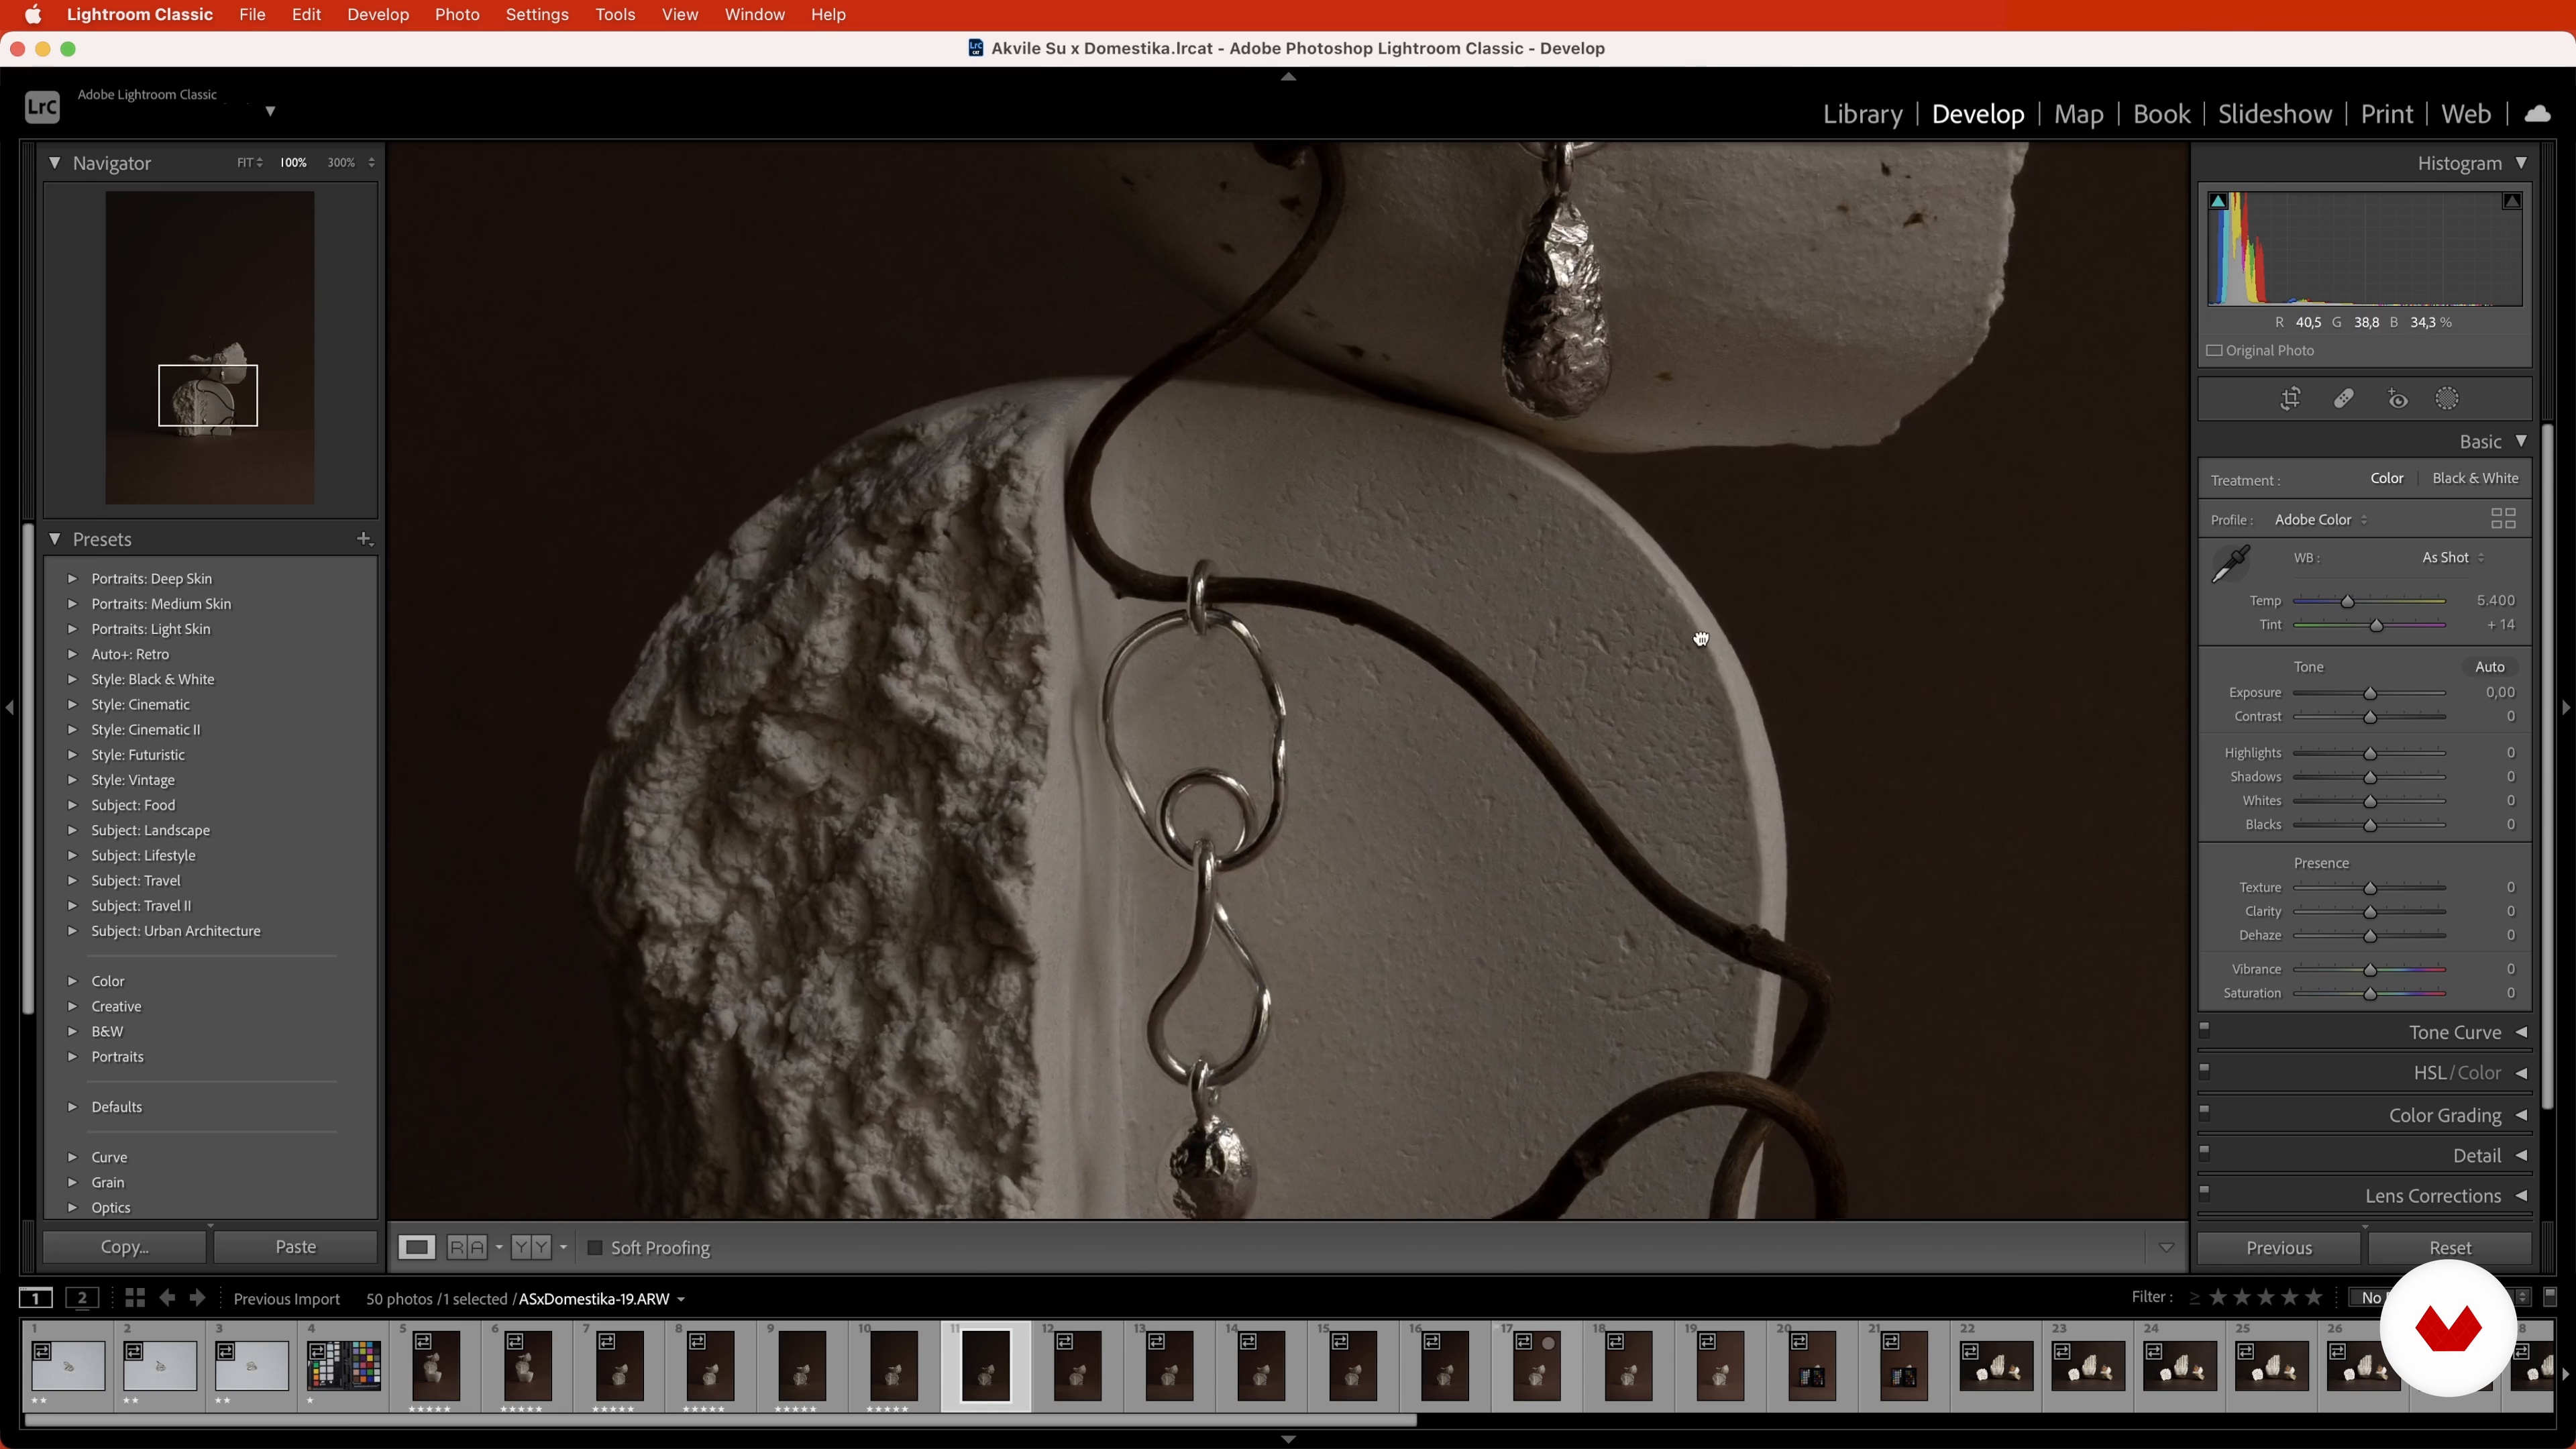Image resolution: width=2576 pixels, height=1449 pixels.
Task: Open the Apple menu
Action: (x=33, y=15)
